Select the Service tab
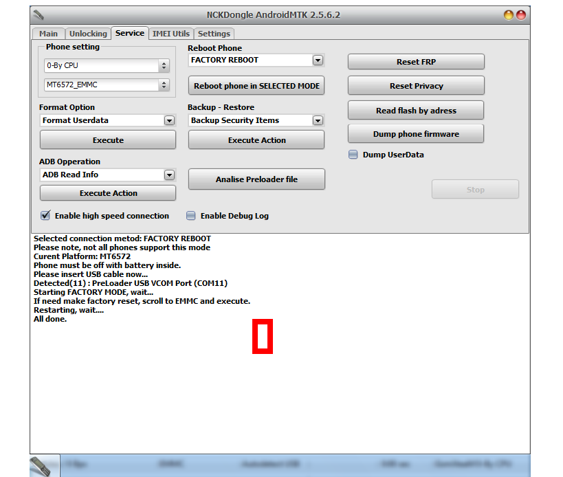Viewport: 563px width, 477px height. tap(130, 33)
